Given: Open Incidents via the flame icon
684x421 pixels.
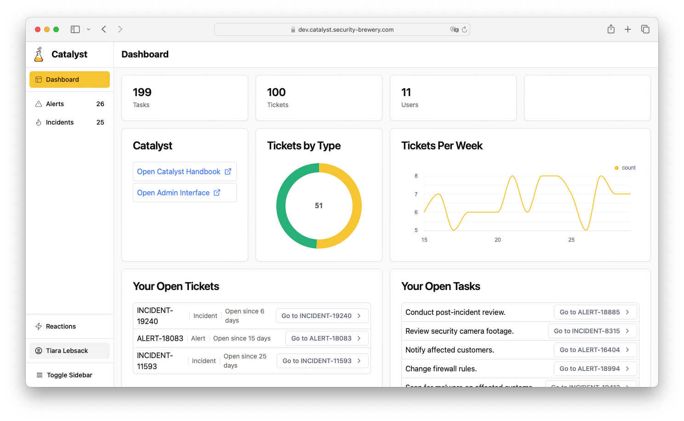Looking at the screenshot, I should [x=39, y=122].
